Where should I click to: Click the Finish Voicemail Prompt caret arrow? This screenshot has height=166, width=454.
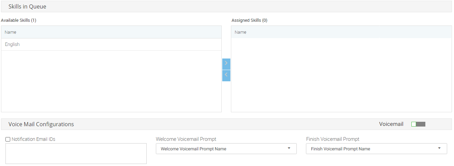click(439, 148)
